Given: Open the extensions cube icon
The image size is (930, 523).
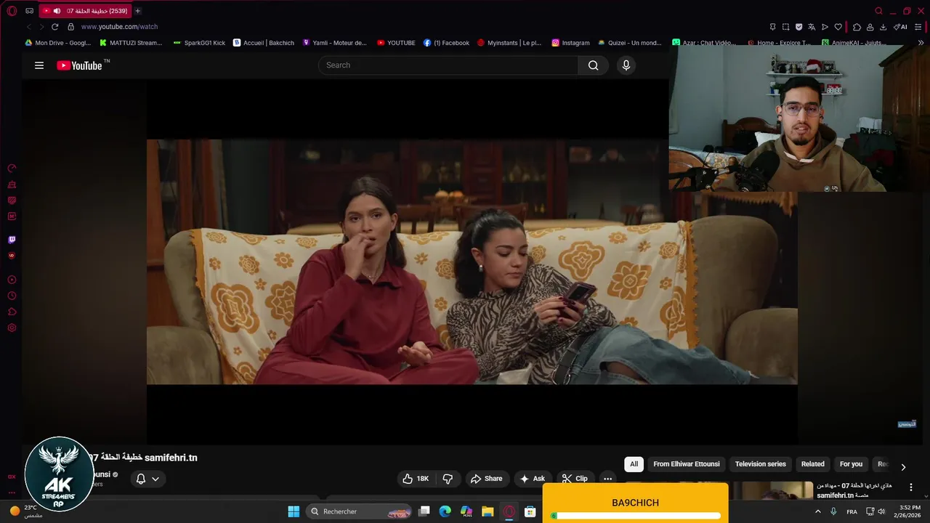Looking at the screenshot, I should pyautogui.click(x=857, y=27).
